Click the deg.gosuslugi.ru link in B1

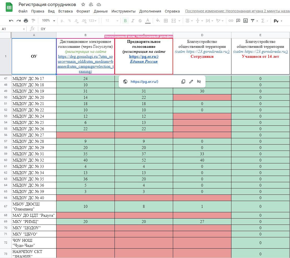pyautogui.click(x=86, y=64)
